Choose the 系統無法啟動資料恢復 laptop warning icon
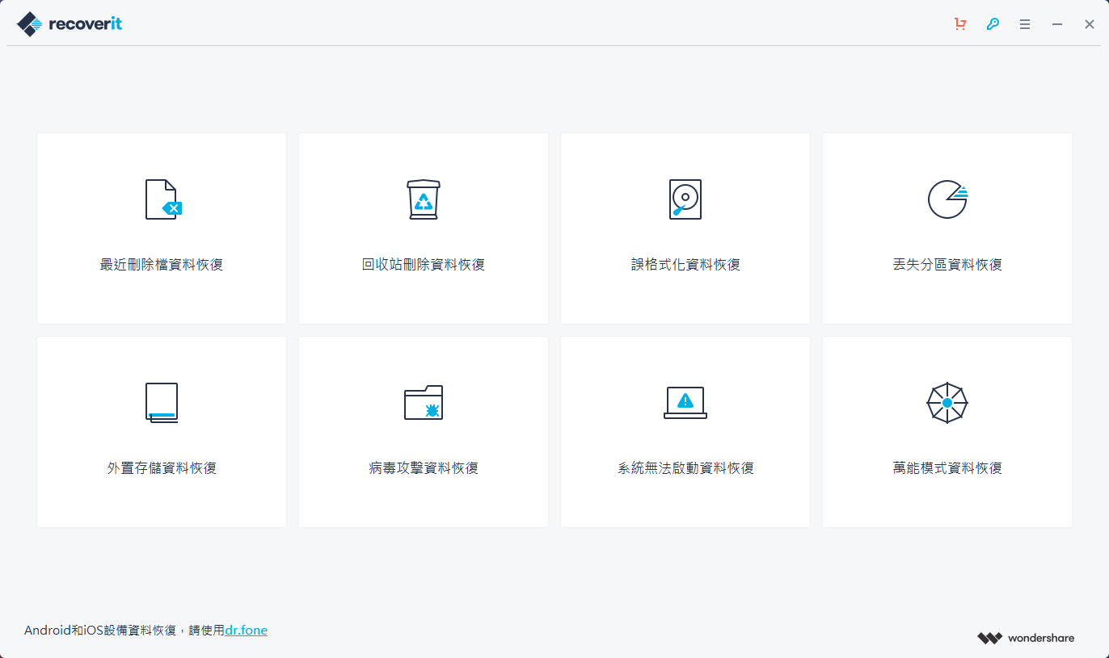The width and height of the screenshot is (1109, 658). tap(685, 403)
